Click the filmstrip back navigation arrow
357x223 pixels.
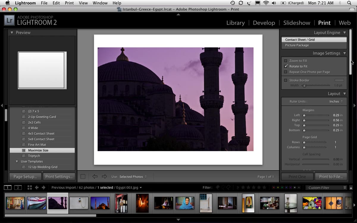point(37,188)
